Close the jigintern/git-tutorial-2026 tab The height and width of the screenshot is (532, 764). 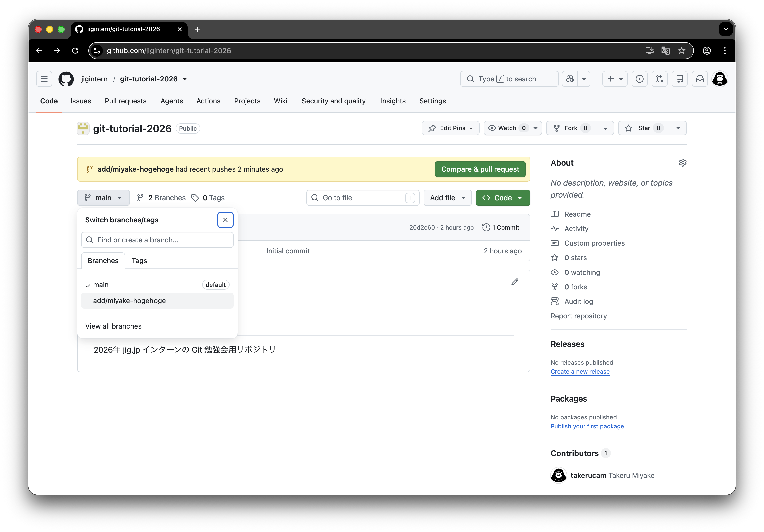click(x=180, y=29)
